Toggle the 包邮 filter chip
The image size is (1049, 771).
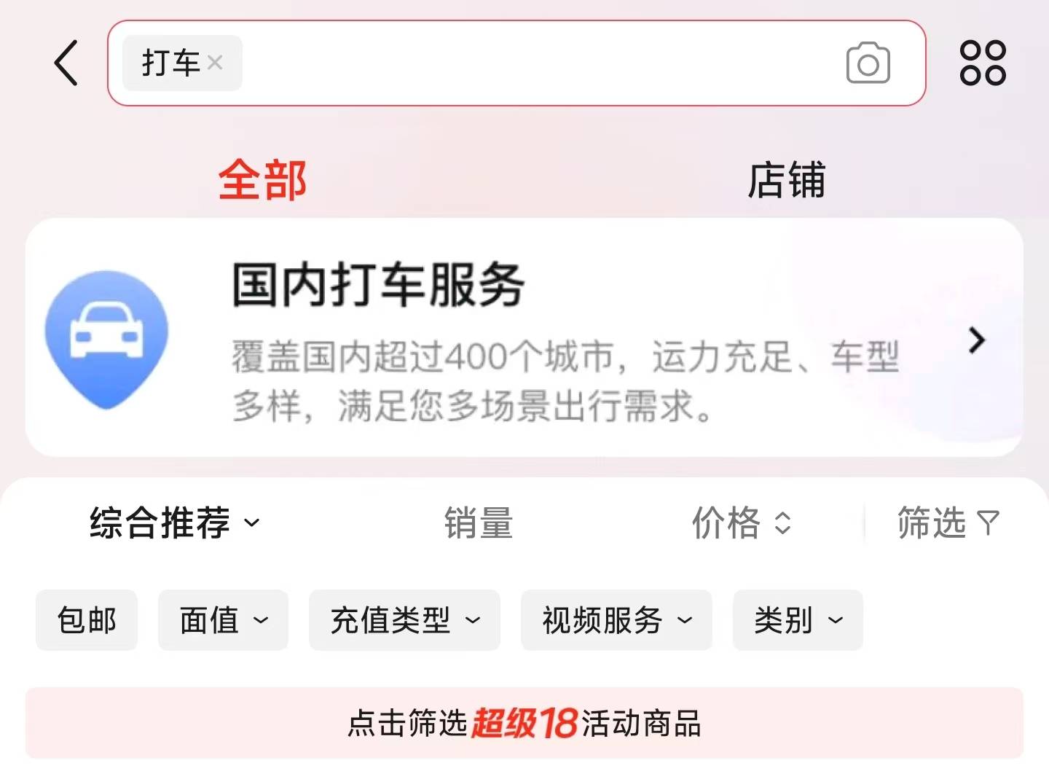pyautogui.click(x=87, y=620)
